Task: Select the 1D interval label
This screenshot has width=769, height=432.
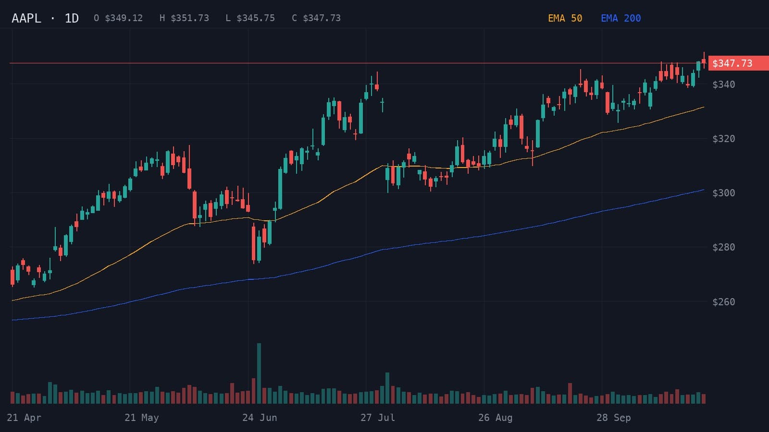Action: tap(72, 18)
